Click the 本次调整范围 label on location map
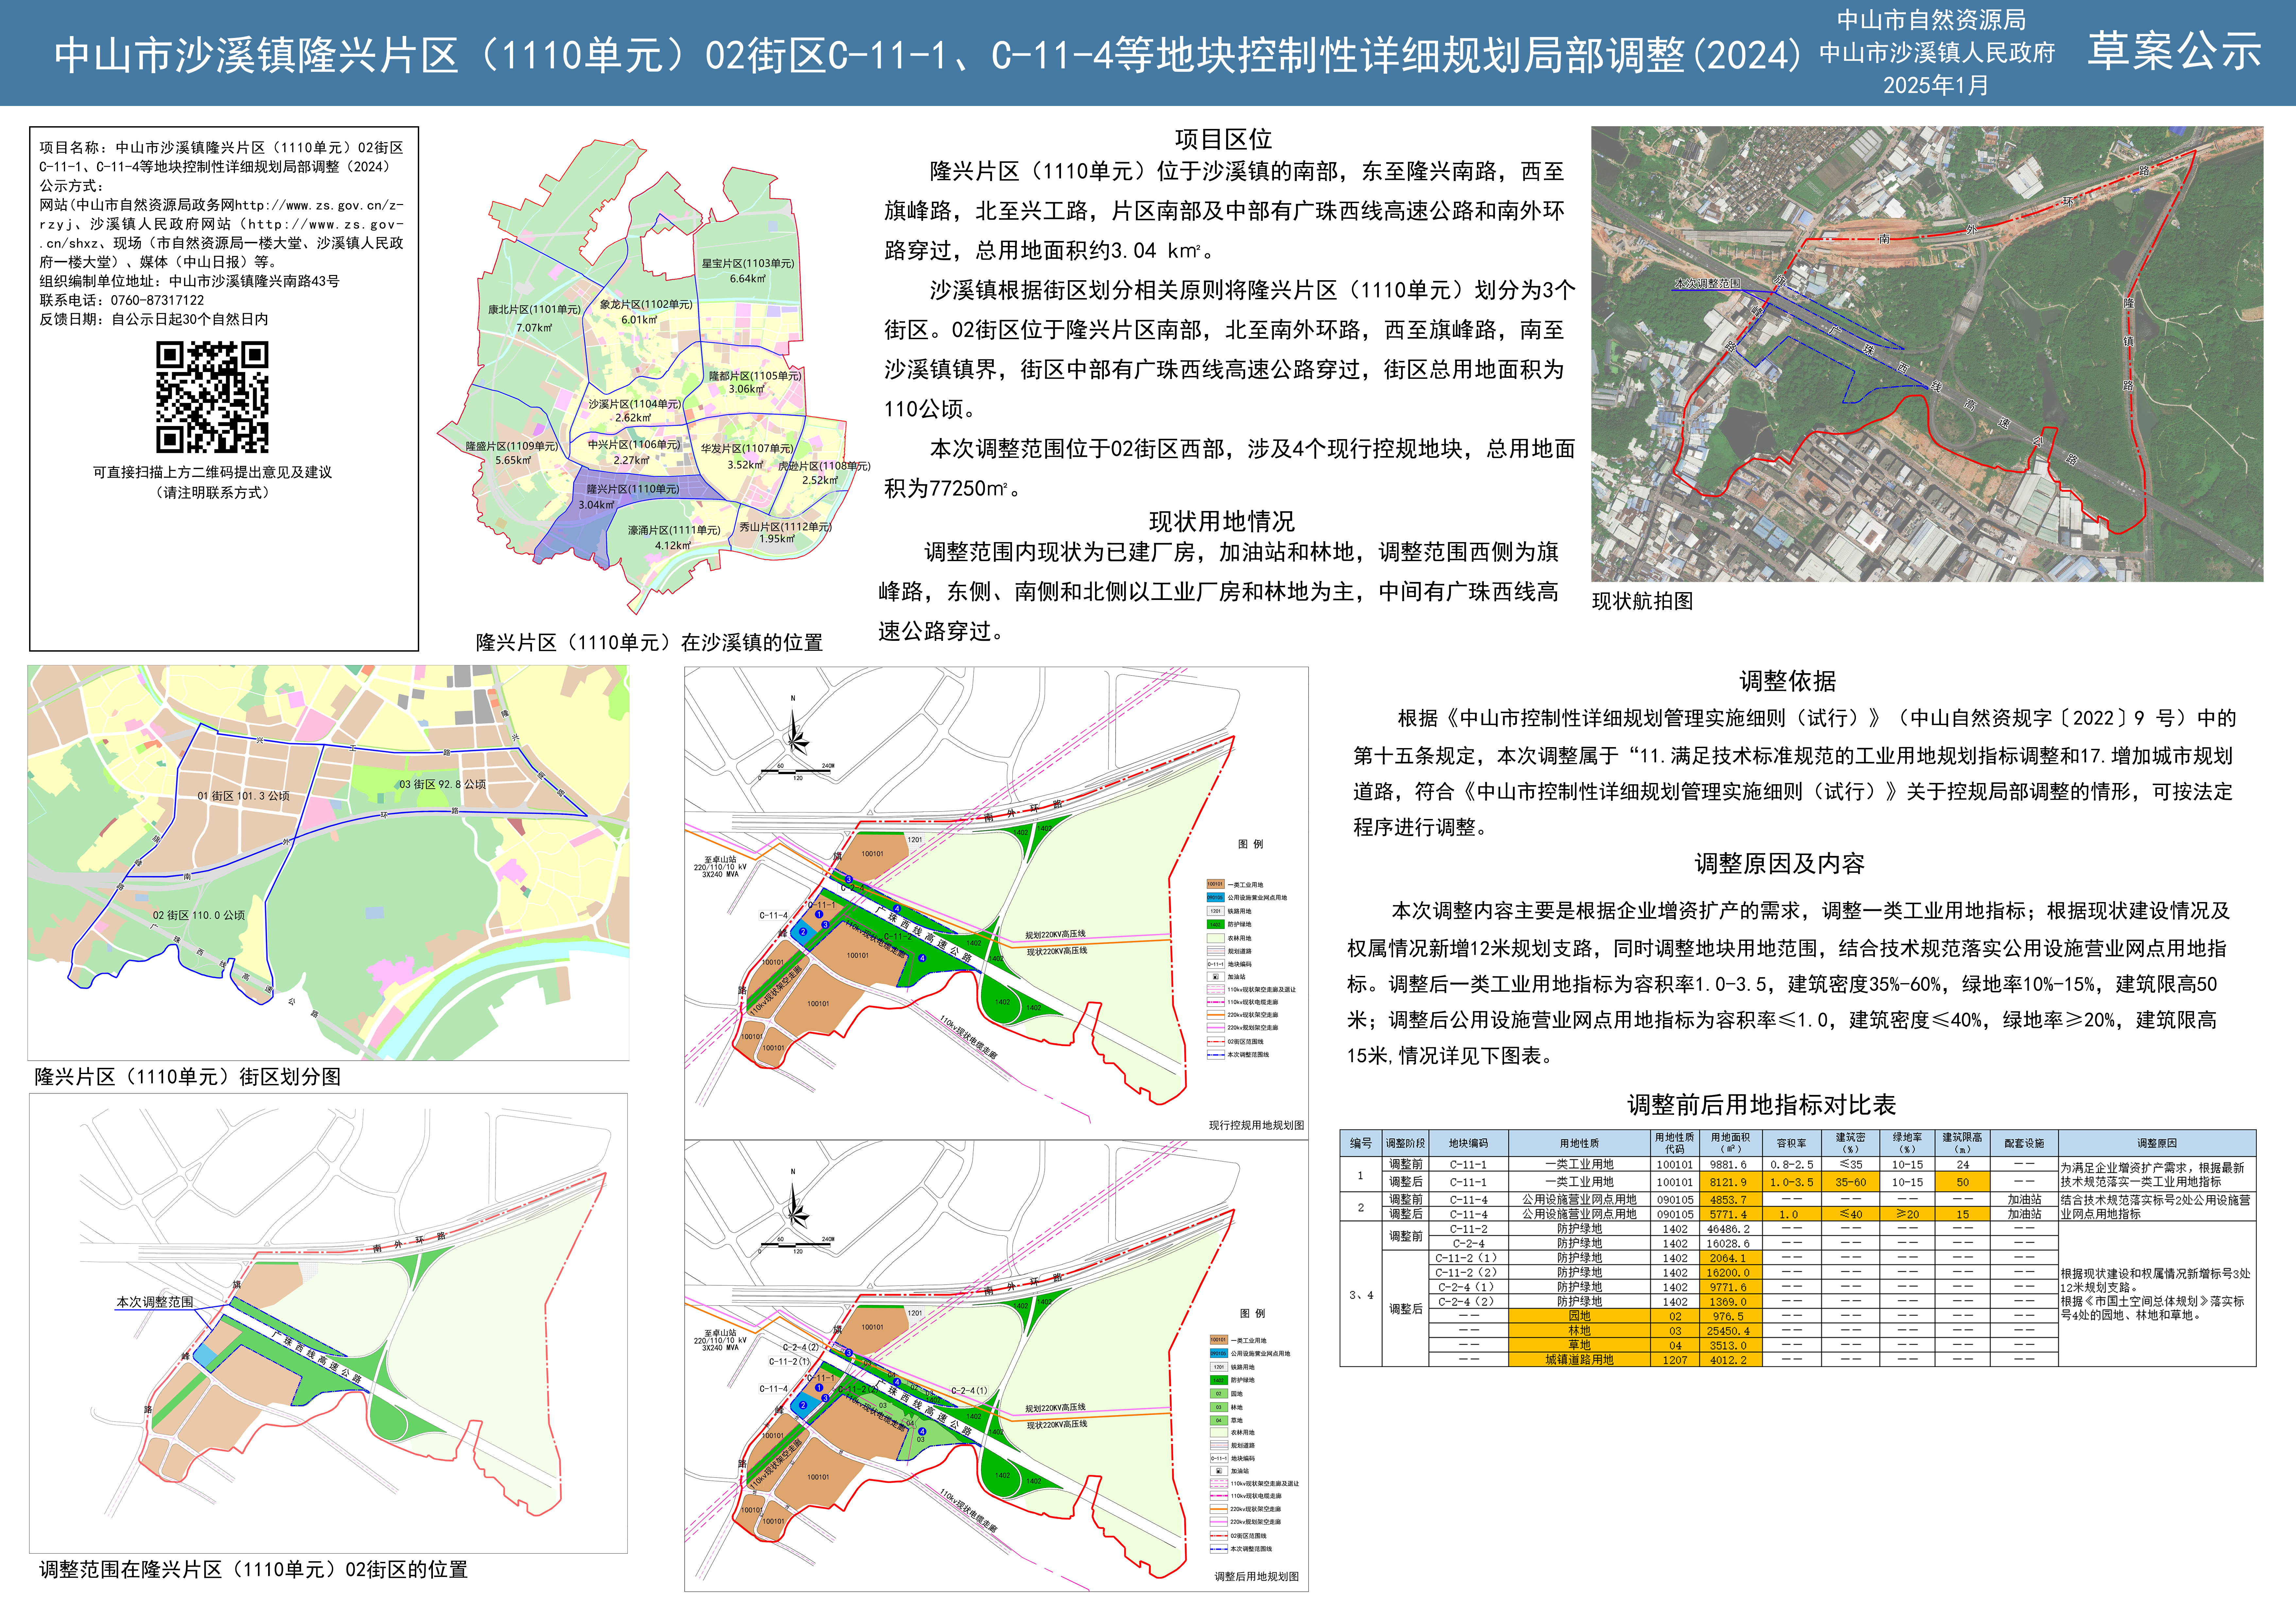 pos(155,1302)
